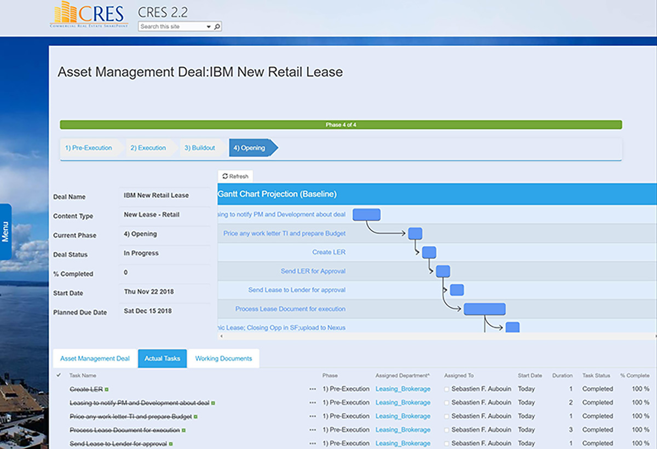
Task: Switch to the Asset Management Deal tab
Action: pyautogui.click(x=95, y=359)
